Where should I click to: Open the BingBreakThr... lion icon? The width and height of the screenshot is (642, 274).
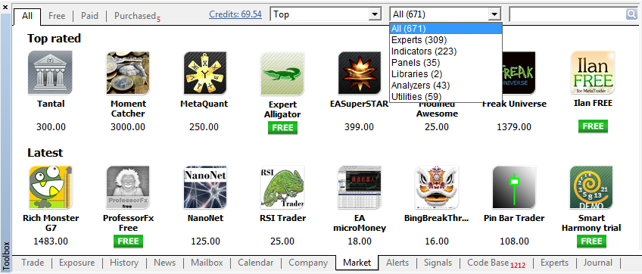(437, 188)
